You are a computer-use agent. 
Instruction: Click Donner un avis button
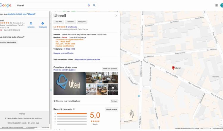click(x=111, y=109)
